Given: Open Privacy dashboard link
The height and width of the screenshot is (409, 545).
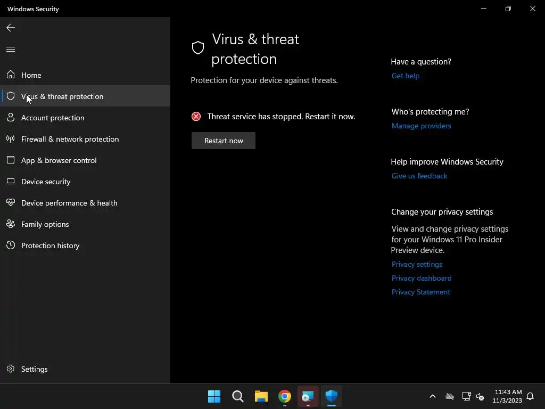Looking at the screenshot, I should coord(422,278).
